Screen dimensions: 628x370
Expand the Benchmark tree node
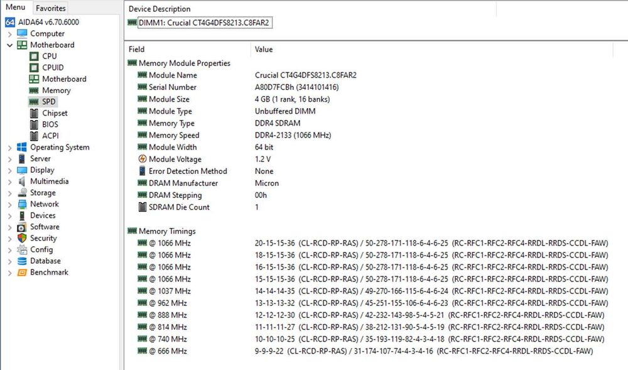click(x=10, y=273)
